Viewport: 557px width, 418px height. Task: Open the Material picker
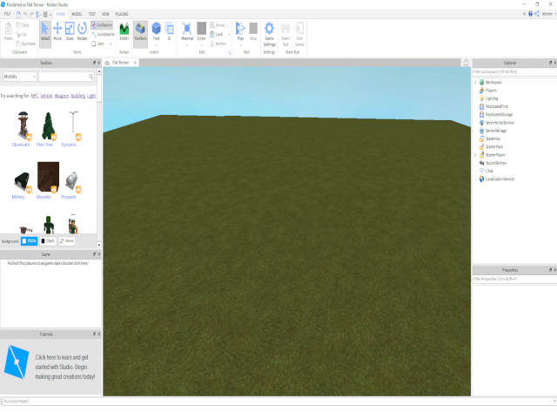pos(187,30)
